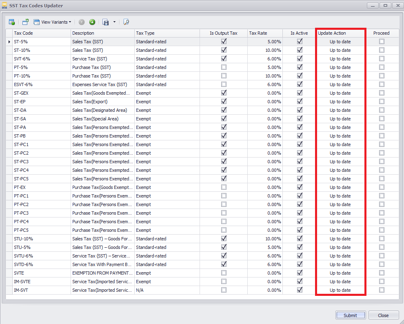
Task: Click the Is Output Tax column header
Action: click(x=224, y=33)
